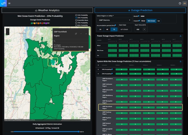Download Power Outage Impact Prediction data
Viewport: 188px width, 135px height.
pos(180,36)
